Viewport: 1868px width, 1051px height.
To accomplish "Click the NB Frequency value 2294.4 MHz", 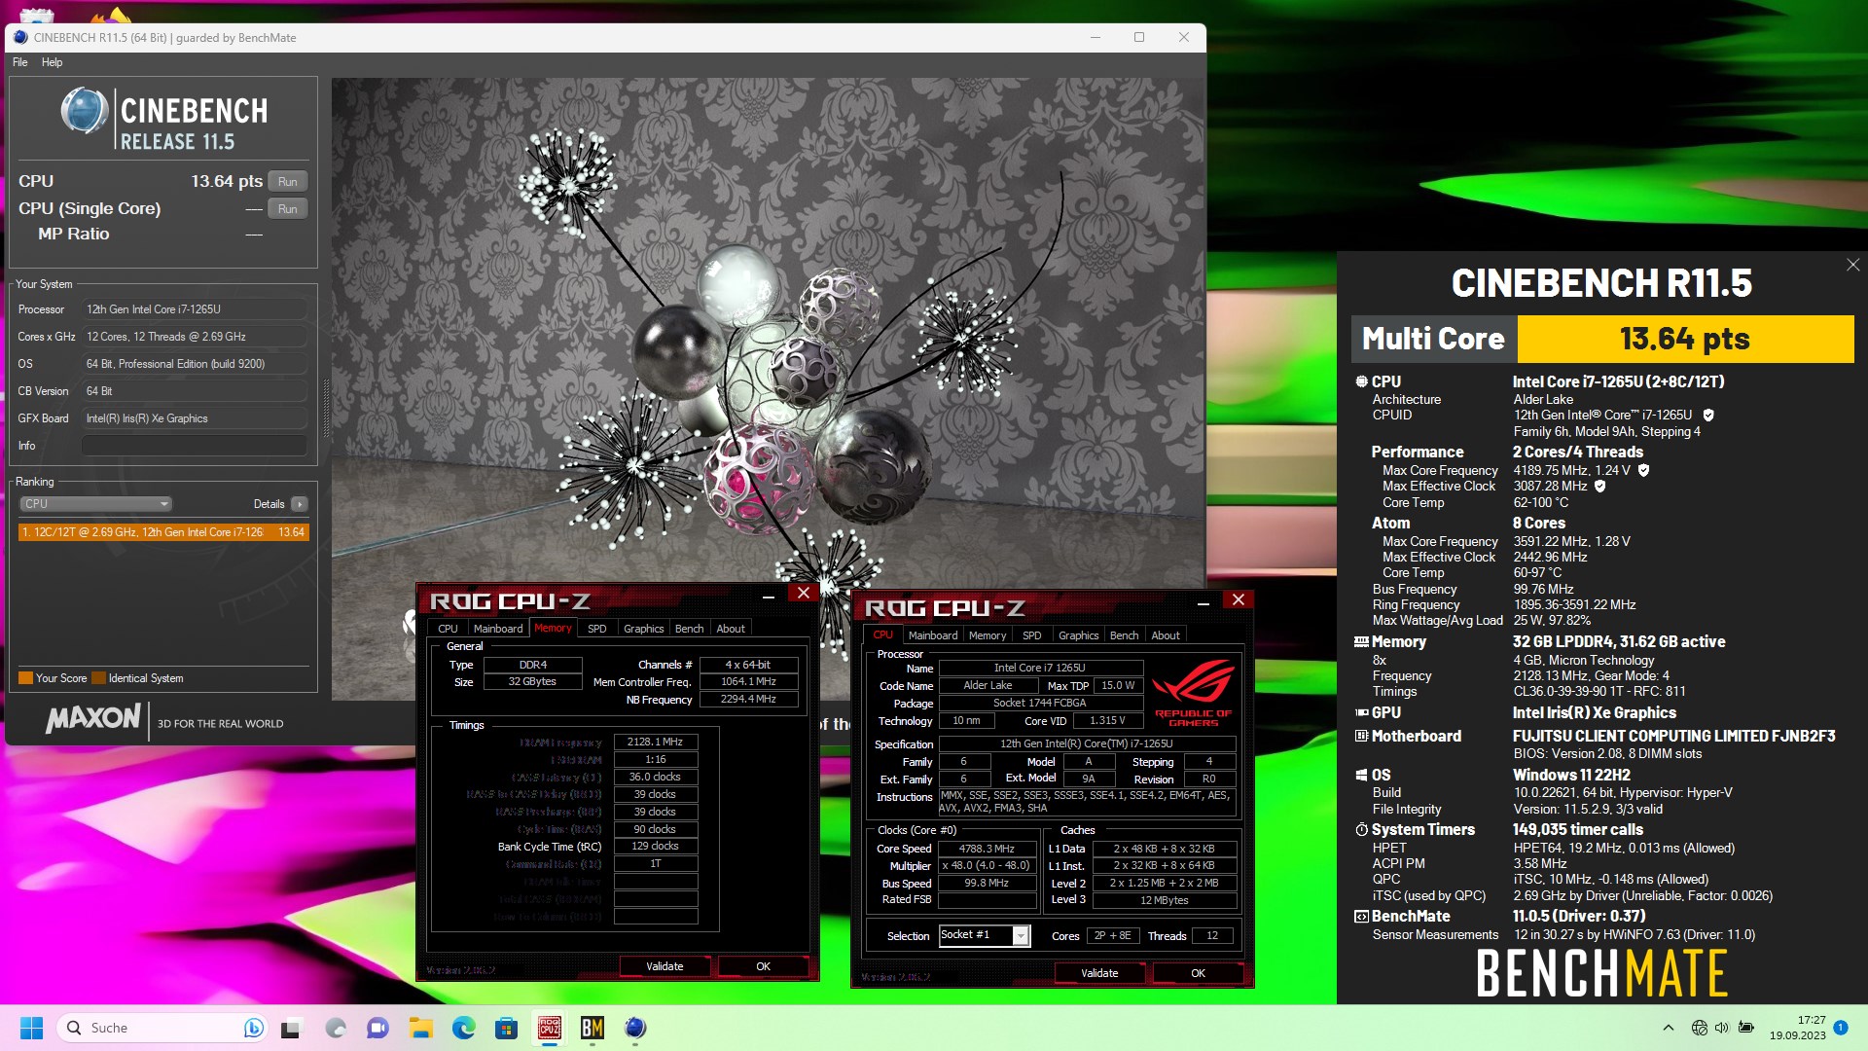I will coord(748,699).
